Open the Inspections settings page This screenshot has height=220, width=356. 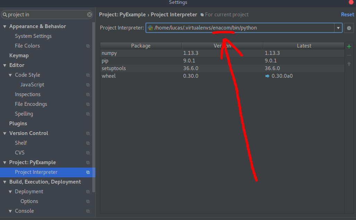(x=28, y=94)
